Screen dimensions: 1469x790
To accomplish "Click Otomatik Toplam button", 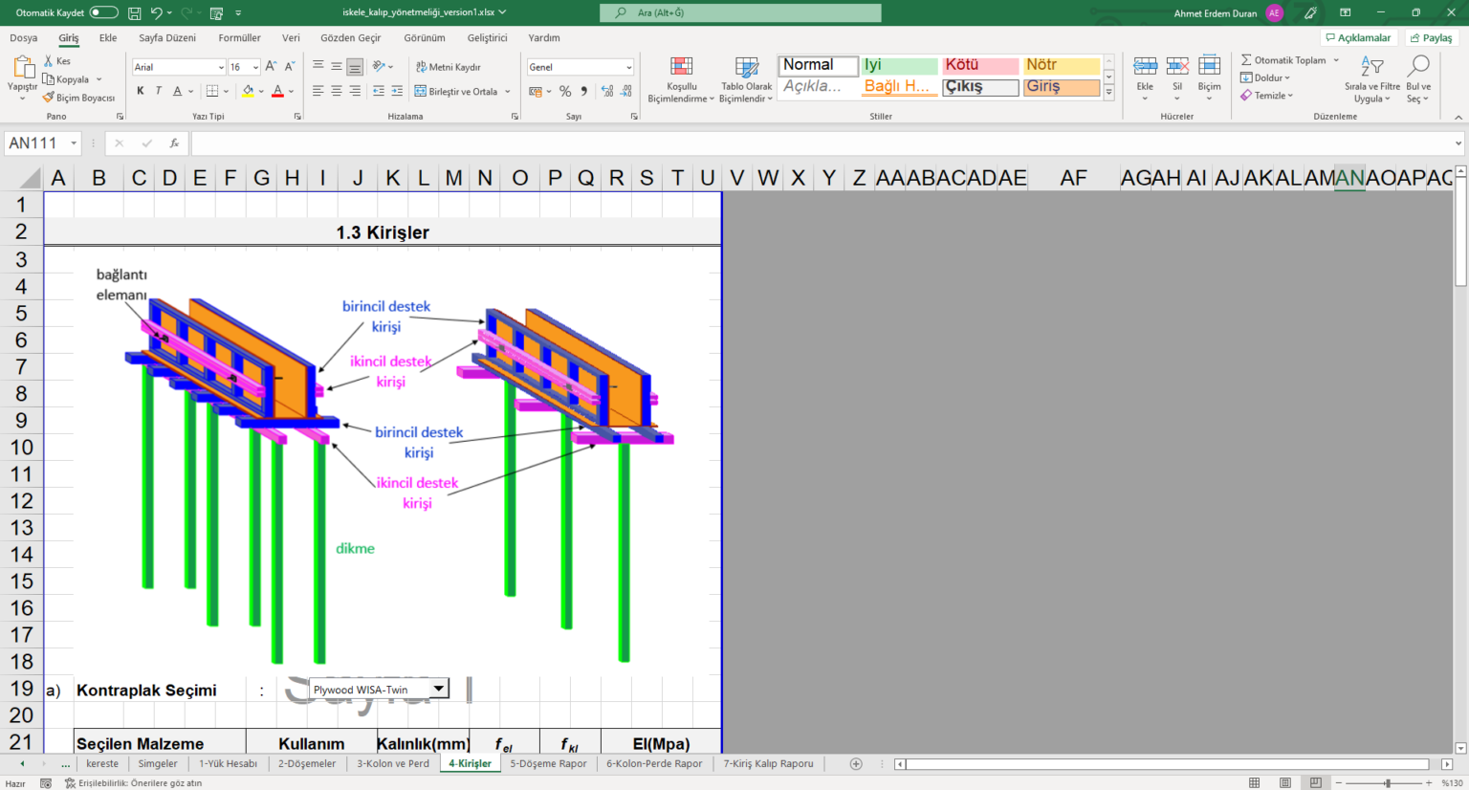I will (x=1283, y=60).
